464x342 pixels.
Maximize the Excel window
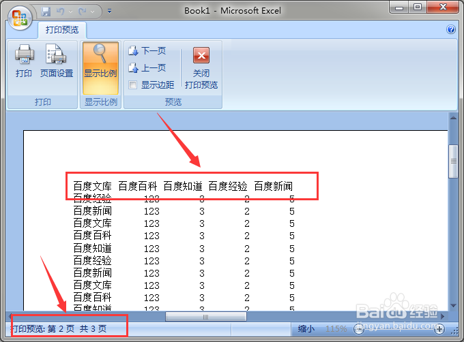coord(418,7)
